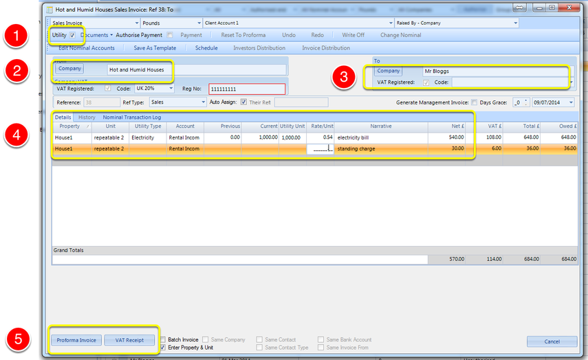Toggle the Same Bank Account checkbox
The image size is (588, 360).
click(x=320, y=339)
